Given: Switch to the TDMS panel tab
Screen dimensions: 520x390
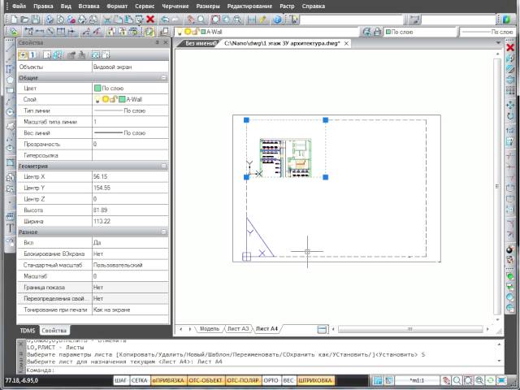Looking at the screenshot, I should pyautogui.click(x=28, y=331).
